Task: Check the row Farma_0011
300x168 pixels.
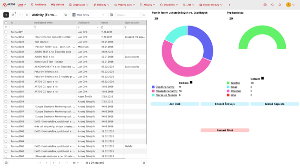Action: point(6,32)
